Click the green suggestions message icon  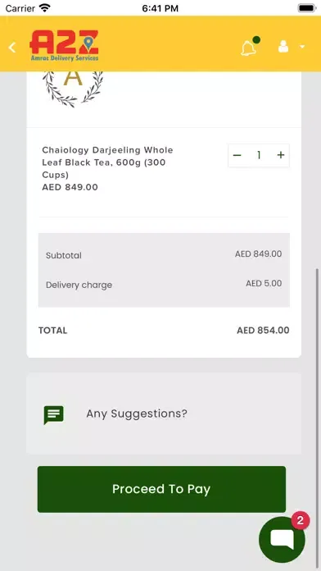(x=54, y=415)
